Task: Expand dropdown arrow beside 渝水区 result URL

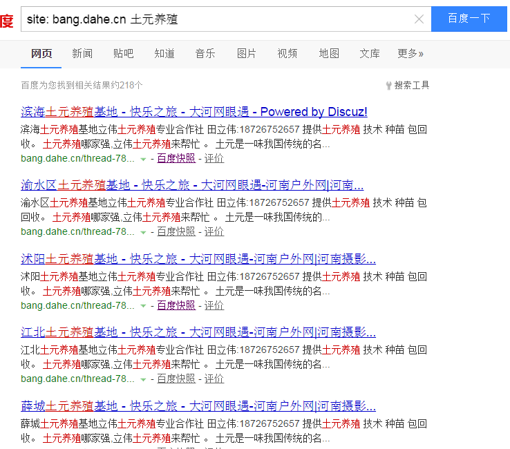Action: tap(143, 232)
